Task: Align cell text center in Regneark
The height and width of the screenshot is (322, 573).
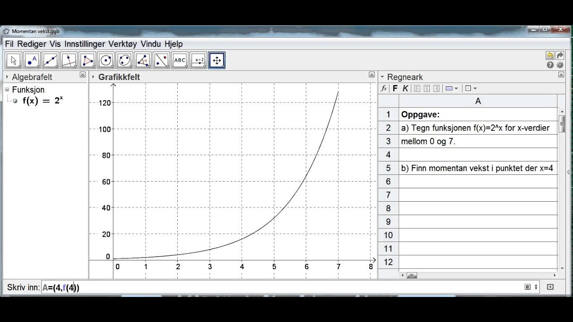Action: click(x=427, y=89)
